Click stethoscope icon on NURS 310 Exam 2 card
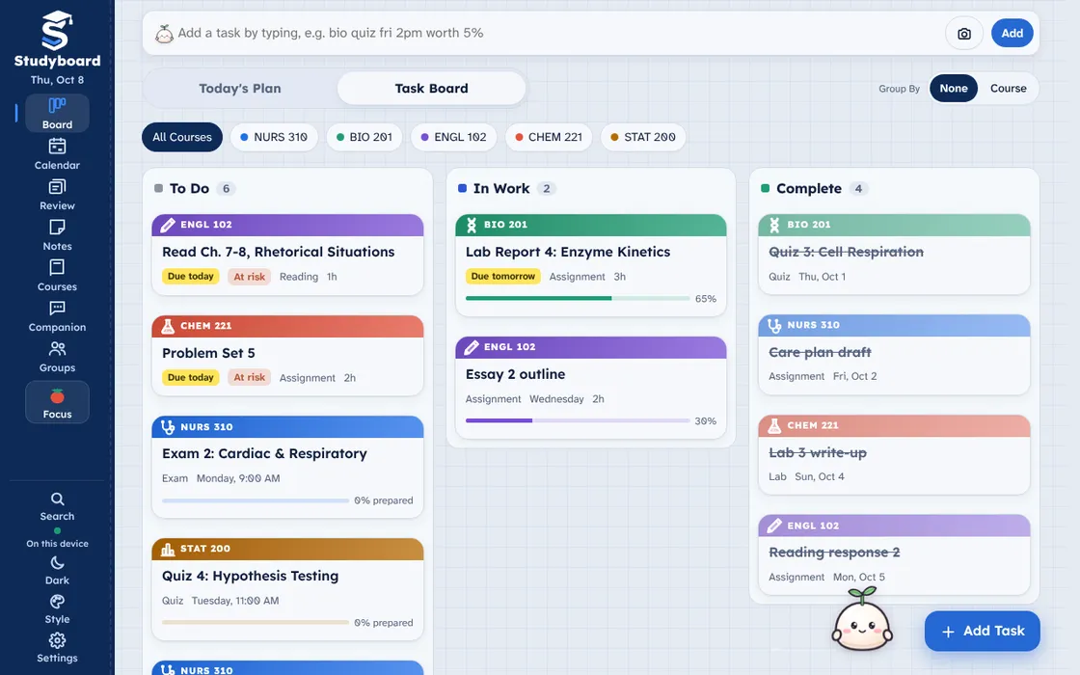This screenshot has height=675, width=1080. [x=168, y=427]
